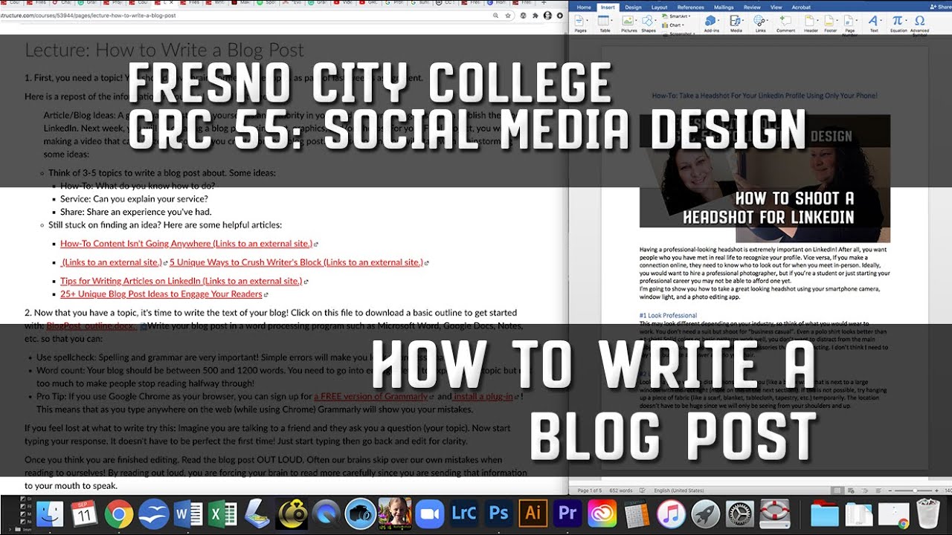Screen dimensions: 952x535
Task: Click the headshot image in Word document
Action: (x=765, y=178)
